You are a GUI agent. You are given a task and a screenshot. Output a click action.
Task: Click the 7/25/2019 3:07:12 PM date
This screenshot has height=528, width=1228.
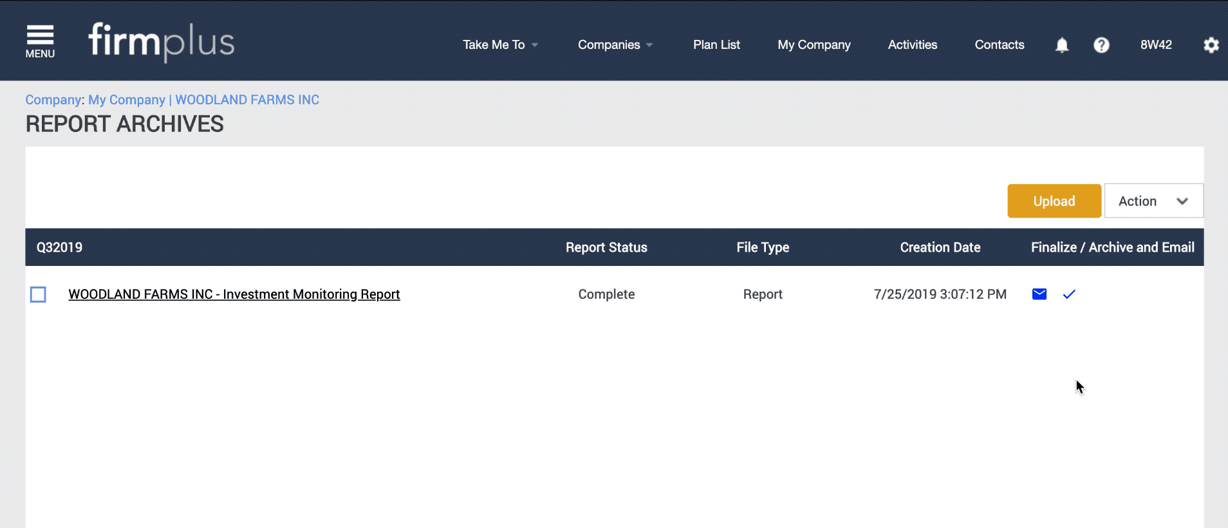[x=940, y=294]
